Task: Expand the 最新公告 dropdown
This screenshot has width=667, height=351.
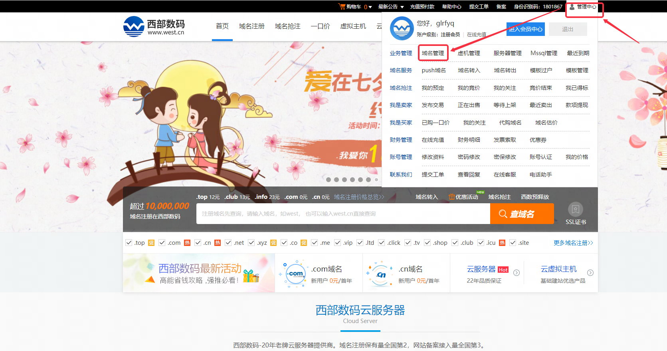Action: [x=402, y=7]
